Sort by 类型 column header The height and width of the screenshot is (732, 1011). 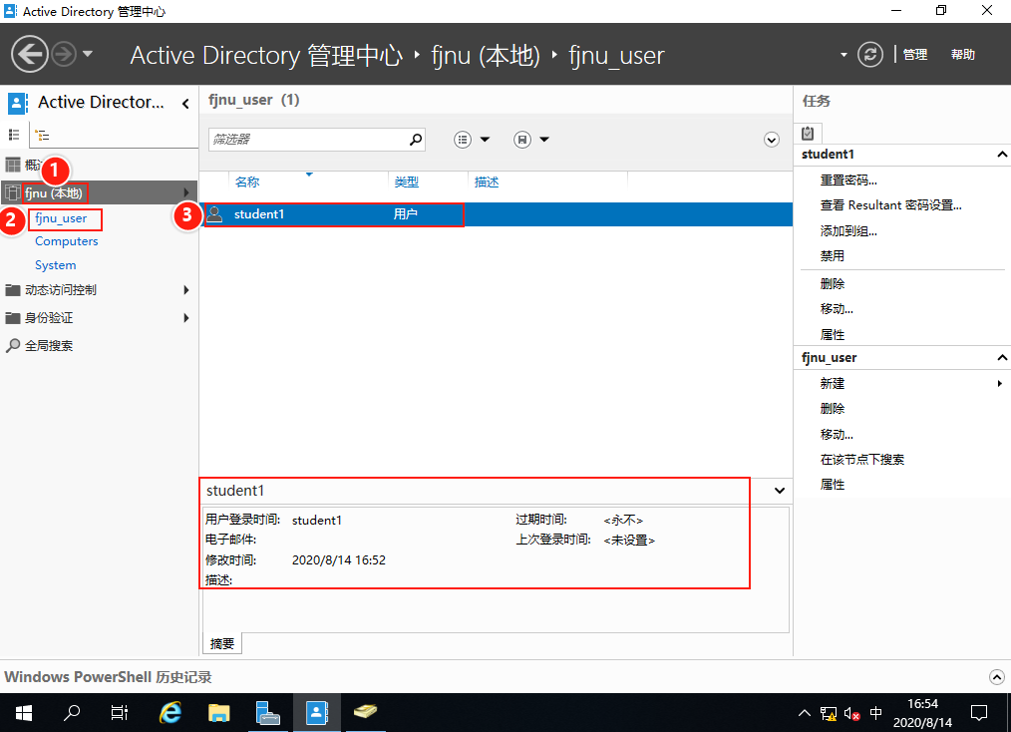[x=406, y=183]
